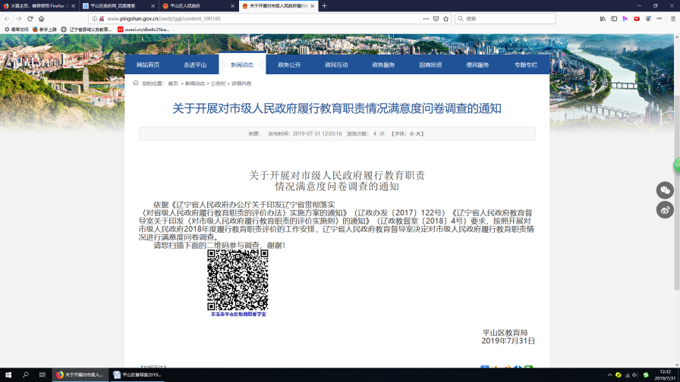This screenshot has height=382, width=680.
Task: Go back using the browser back arrow
Action: [7, 19]
